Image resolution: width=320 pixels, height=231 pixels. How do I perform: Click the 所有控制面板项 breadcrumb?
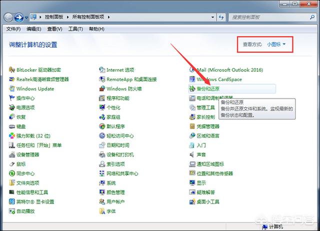coord(88,17)
